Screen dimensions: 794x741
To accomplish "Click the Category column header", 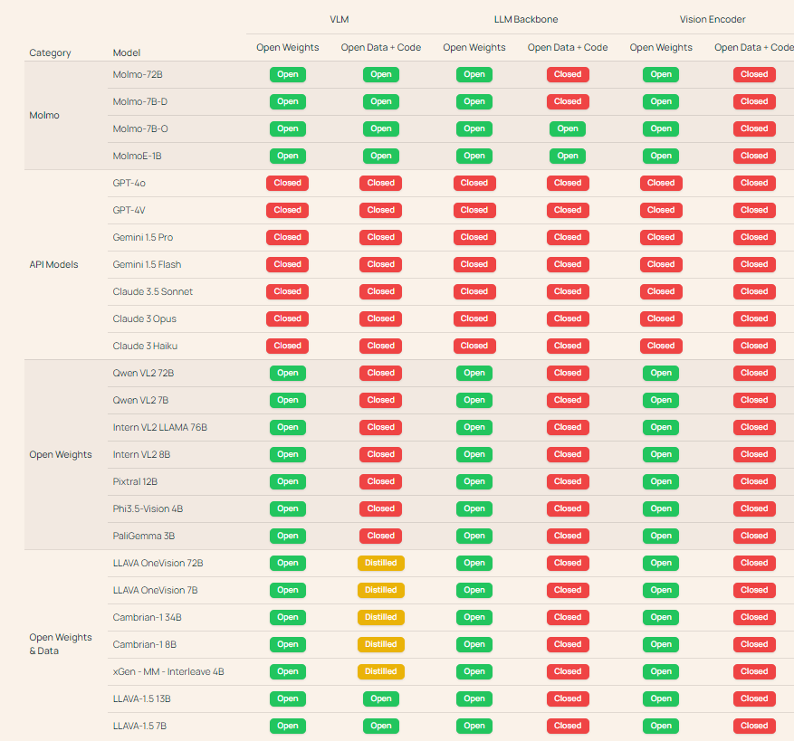I will coord(50,52).
